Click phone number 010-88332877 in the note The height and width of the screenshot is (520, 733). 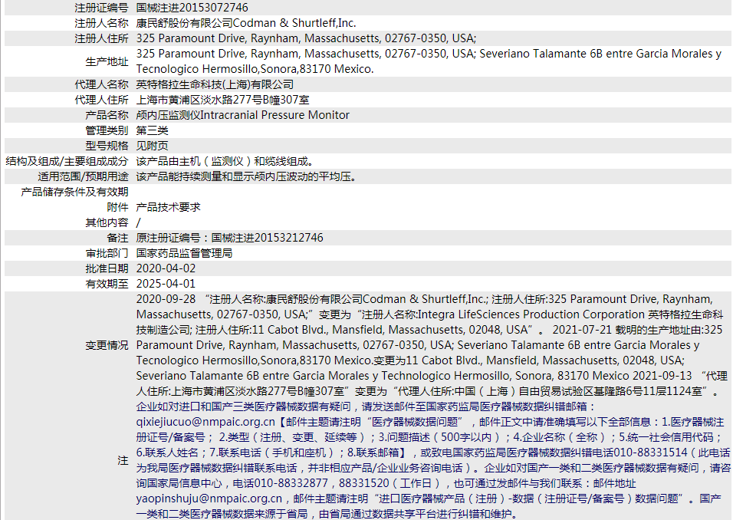[291, 483]
